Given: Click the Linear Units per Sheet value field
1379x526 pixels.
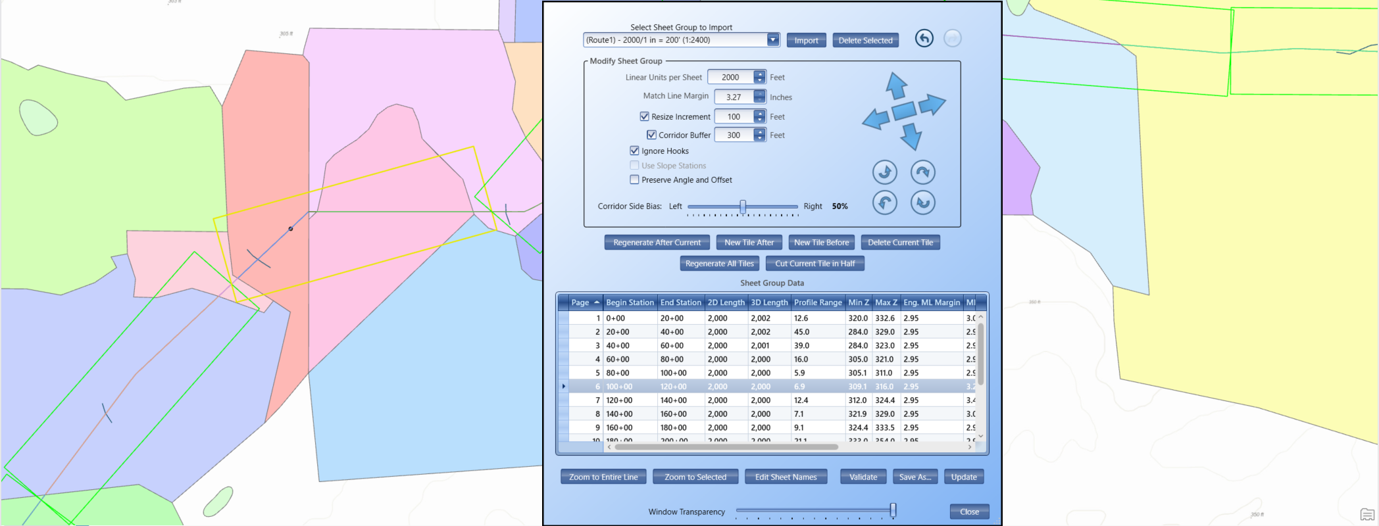Looking at the screenshot, I should click(x=730, y=77).
